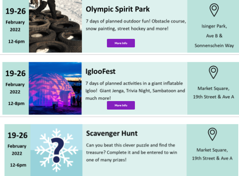Click the IglooFest location pin icon

point(213,72)
